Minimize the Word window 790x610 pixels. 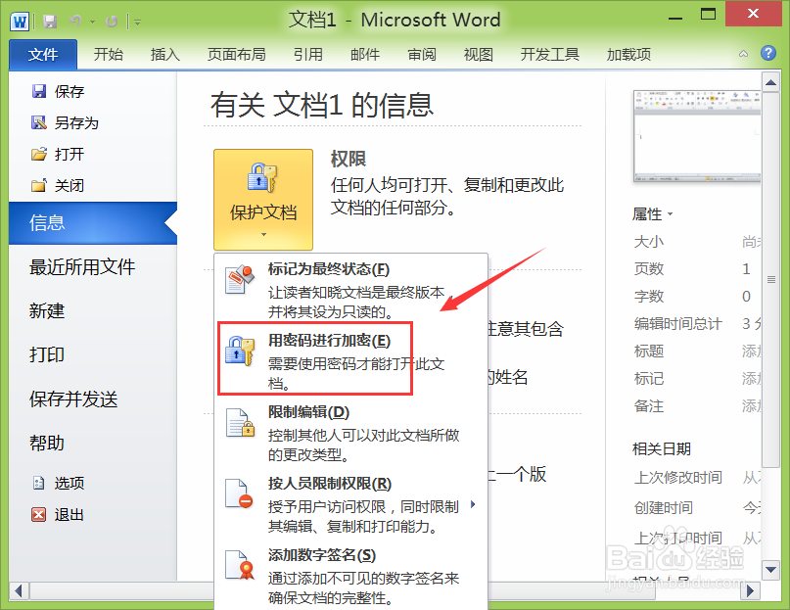point(675,17)
